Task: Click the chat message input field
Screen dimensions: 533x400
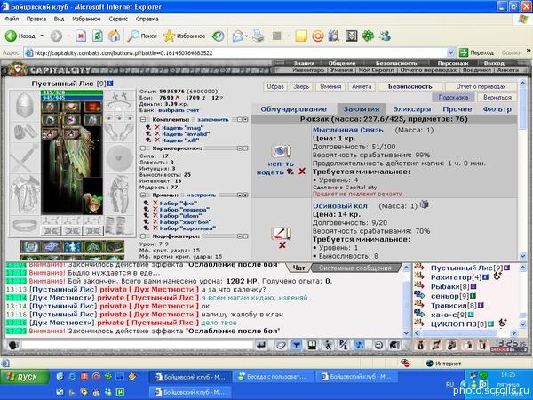Action: 138,345
